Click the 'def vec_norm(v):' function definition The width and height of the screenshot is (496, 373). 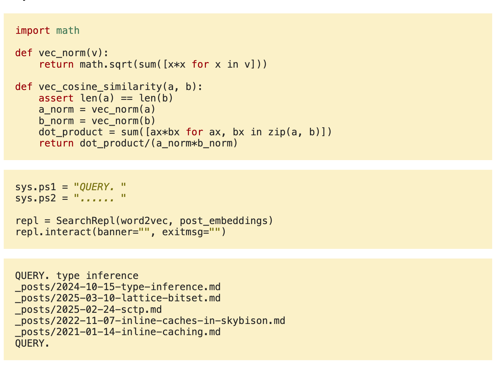(62, 53)
